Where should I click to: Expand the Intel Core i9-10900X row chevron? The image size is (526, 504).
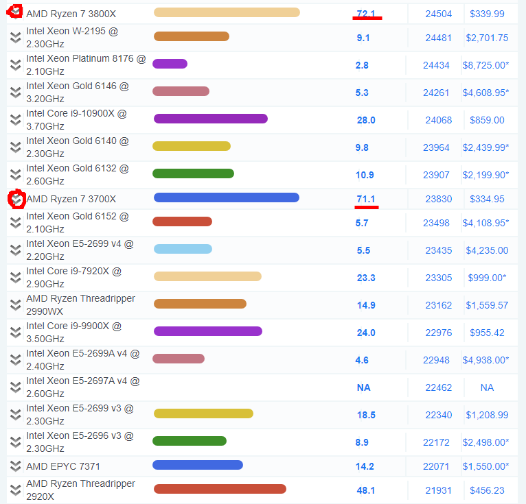coord(15,120)
